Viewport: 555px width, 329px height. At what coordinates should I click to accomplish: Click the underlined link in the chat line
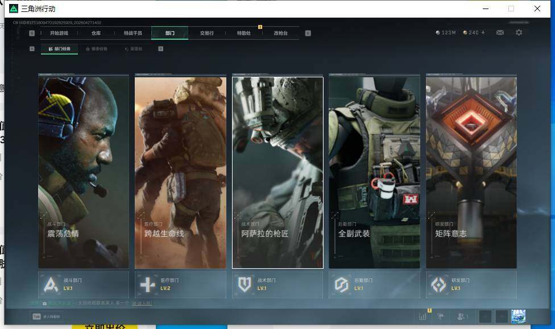click(x=142, y=303)
